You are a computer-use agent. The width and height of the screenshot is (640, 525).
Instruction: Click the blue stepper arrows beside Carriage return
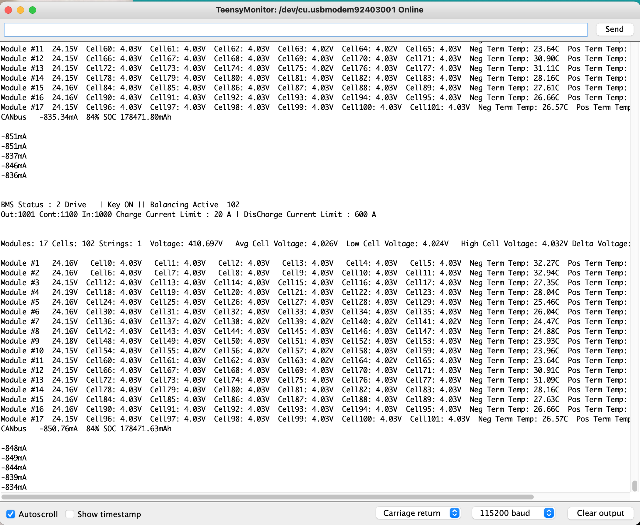pyautogui.click(x=454, y=513)
